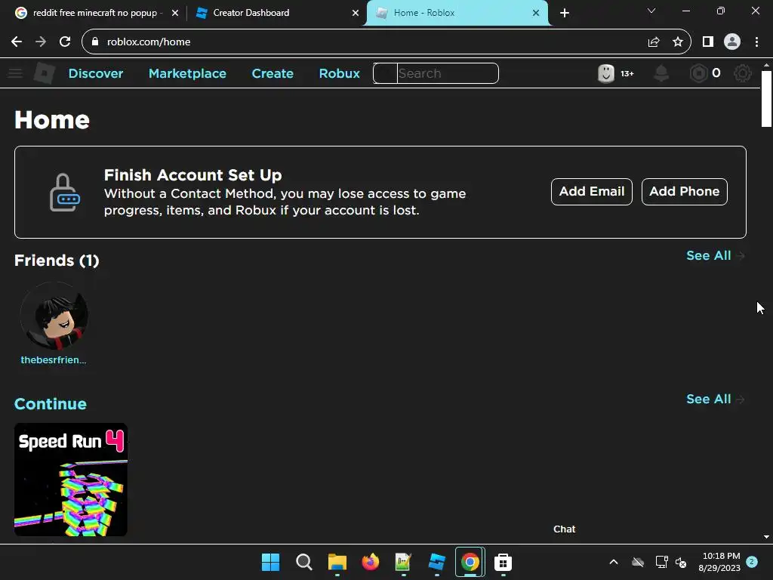773x580 pixels.
Task: Open the Speed Run 4 game thumbnail
Action: pyautogui.click(x=71, y=480)
